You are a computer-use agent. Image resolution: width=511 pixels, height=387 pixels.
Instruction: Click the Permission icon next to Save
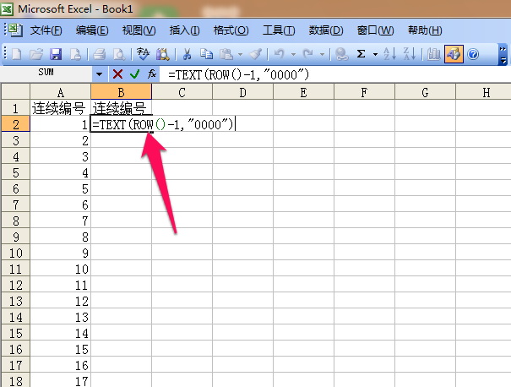[76, 54]
